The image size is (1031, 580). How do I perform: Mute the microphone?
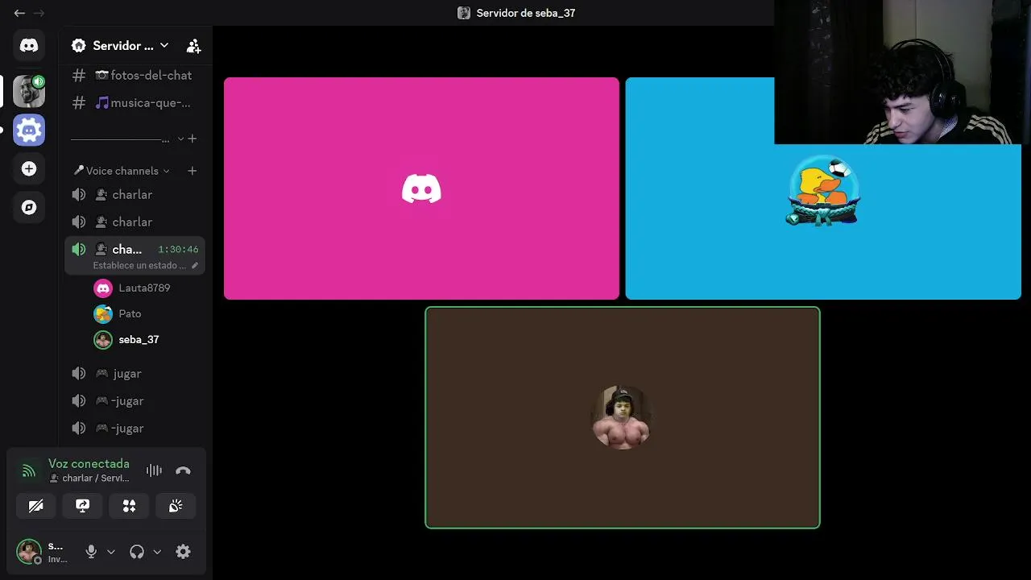pos(91,552)
